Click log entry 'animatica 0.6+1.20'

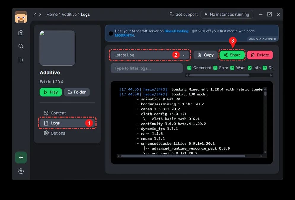[160, 99]
